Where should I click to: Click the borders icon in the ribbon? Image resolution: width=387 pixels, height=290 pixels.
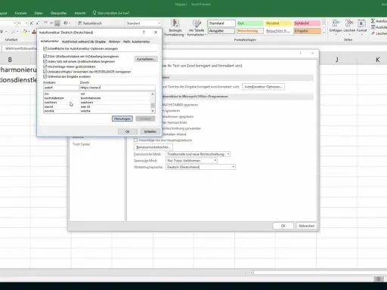coord(13,32)
